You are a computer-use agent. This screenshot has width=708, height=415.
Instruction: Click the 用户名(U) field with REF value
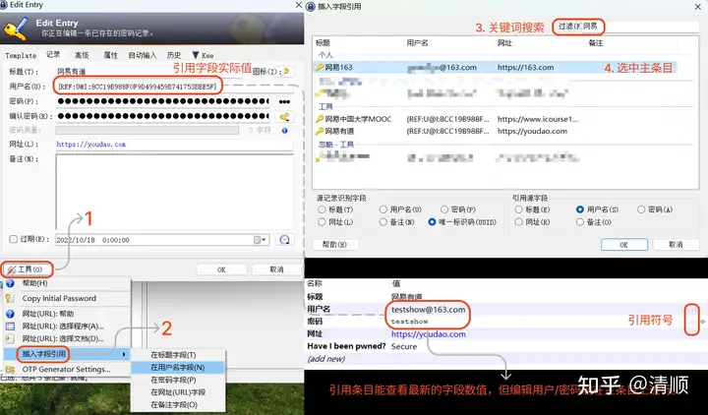[x=174, y=87]
